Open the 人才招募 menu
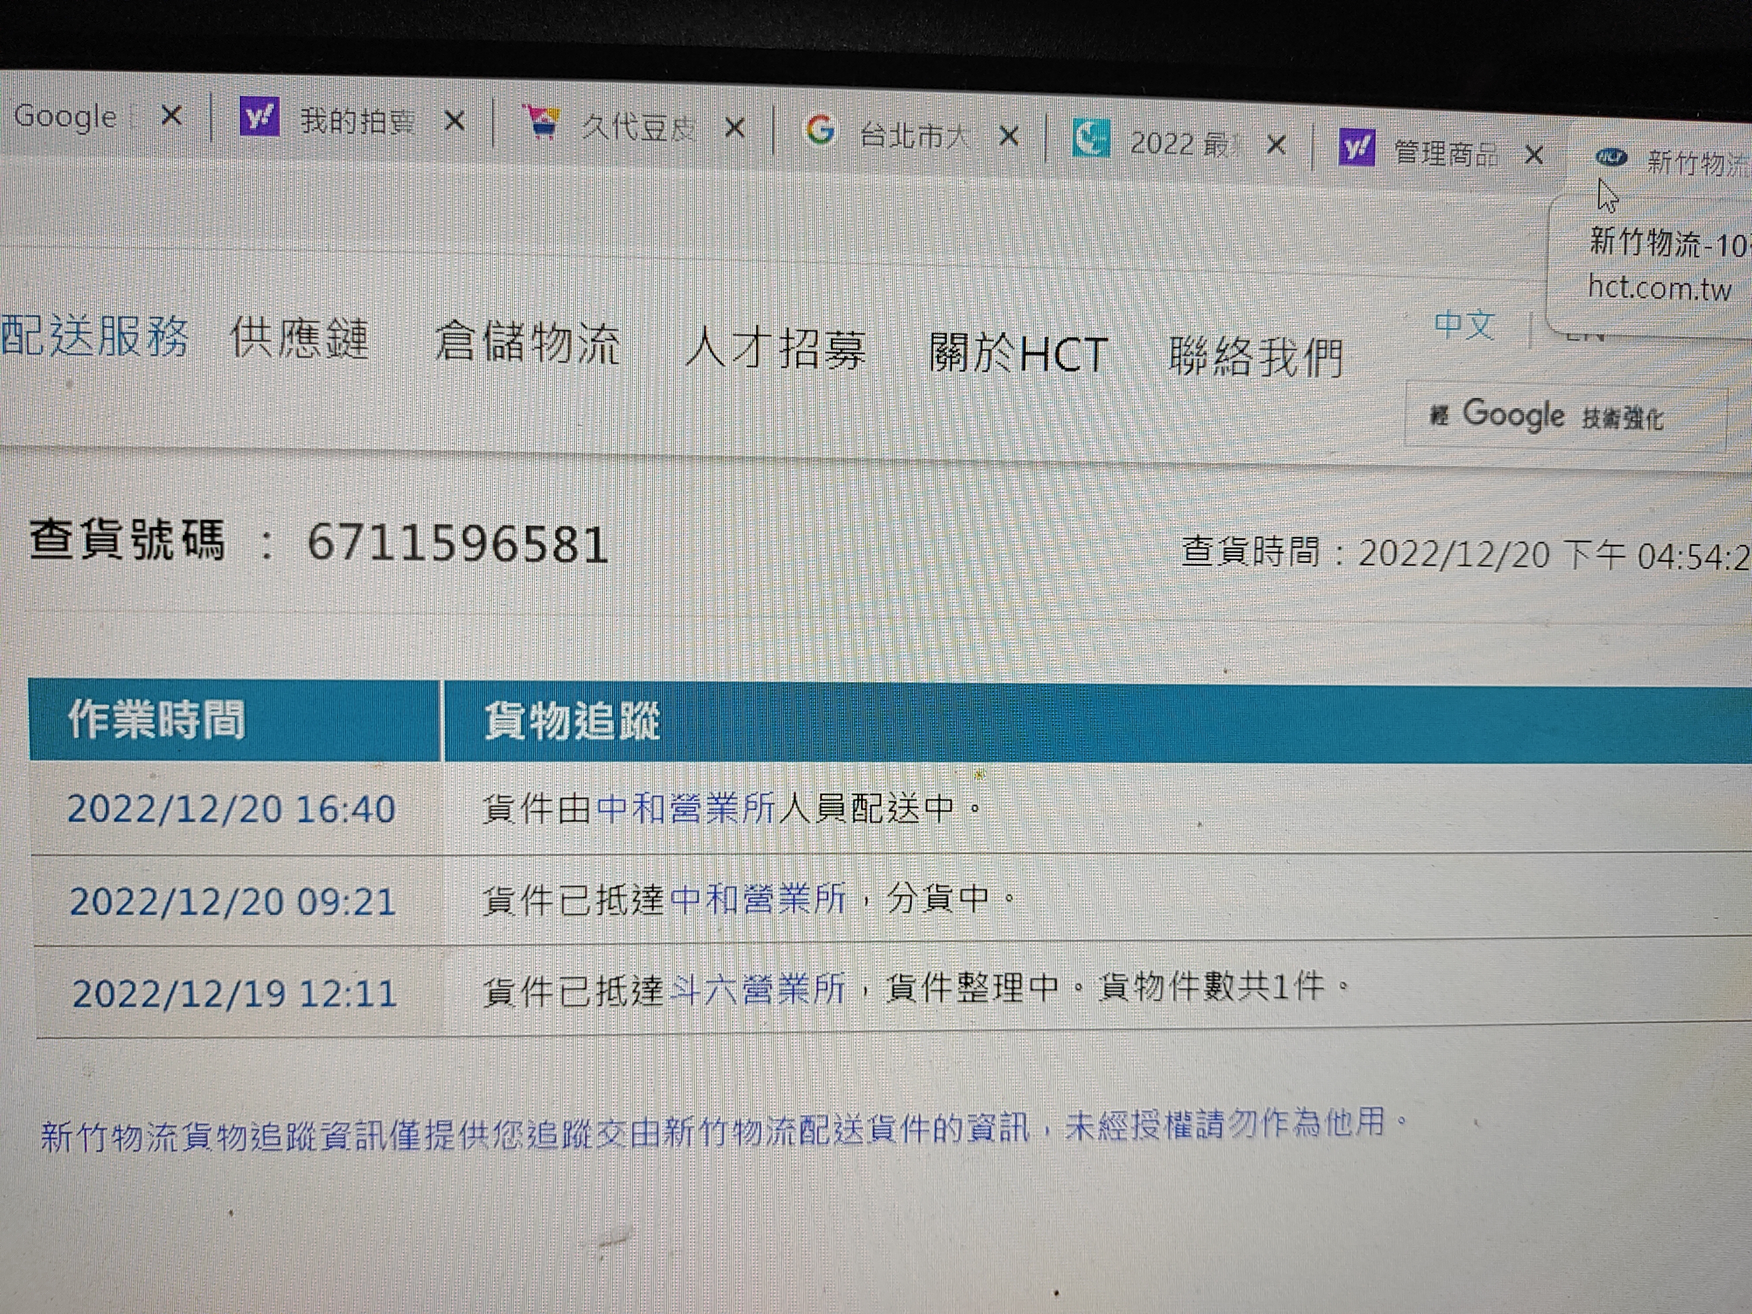The image size is (1752, 1314). pyautogui.click(x=775, y=349)
